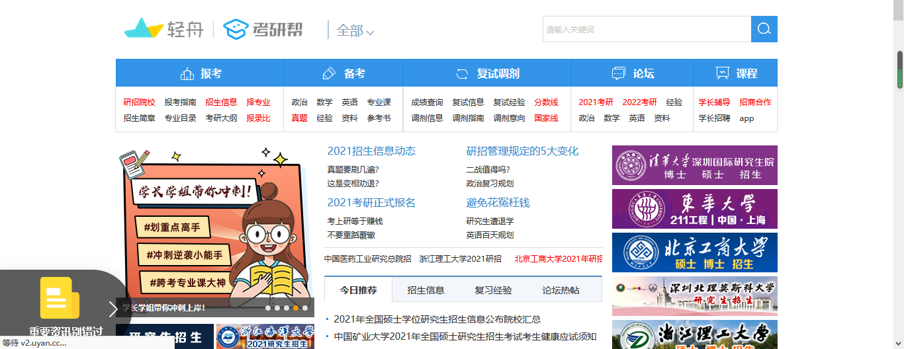Screen dimensions: 904x349
Task: Click the 备考 pencil icon
Action: coord(329,73)
